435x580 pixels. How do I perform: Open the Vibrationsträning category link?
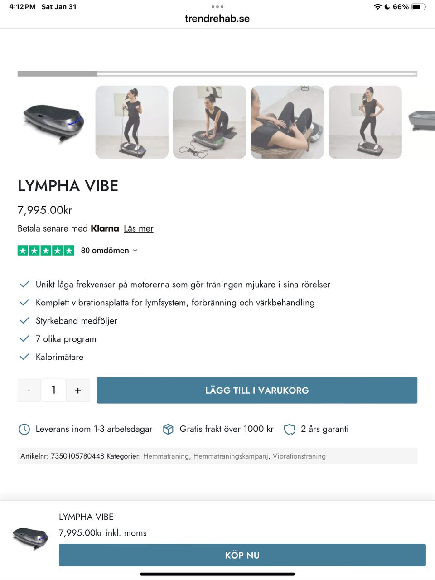(299, 456)
